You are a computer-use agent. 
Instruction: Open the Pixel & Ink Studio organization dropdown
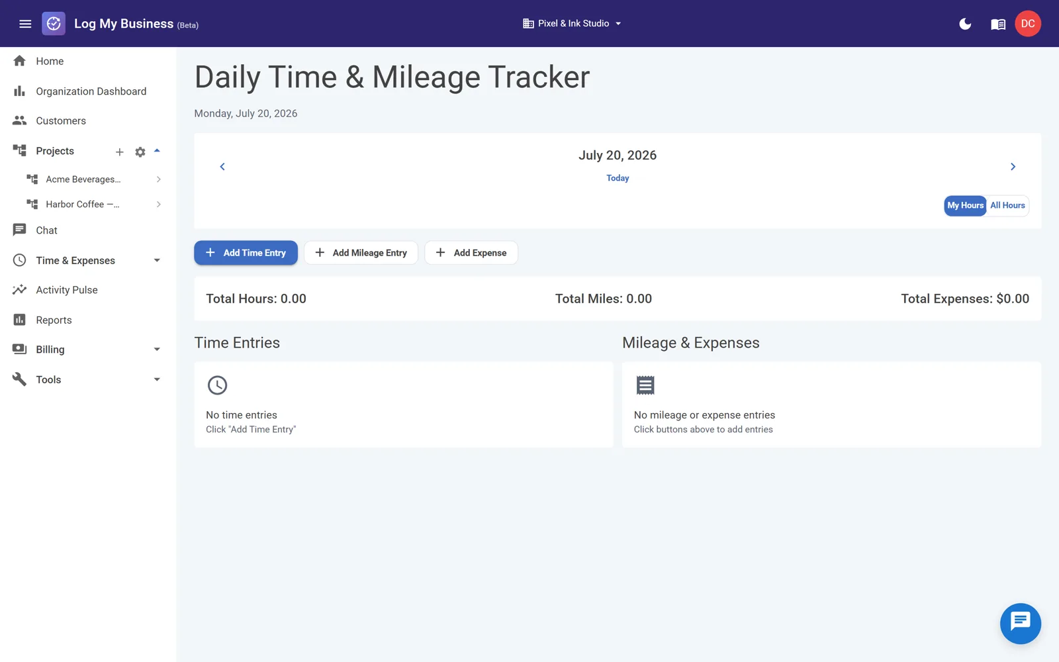coord(573,23)
